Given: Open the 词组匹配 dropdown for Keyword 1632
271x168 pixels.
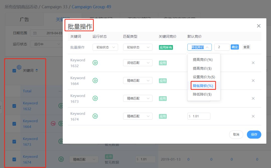Looking at the screenshot, I should [x=138, y=63].
